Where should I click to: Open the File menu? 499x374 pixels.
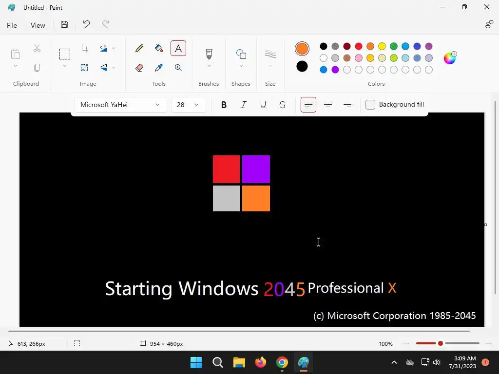point(12,25)
